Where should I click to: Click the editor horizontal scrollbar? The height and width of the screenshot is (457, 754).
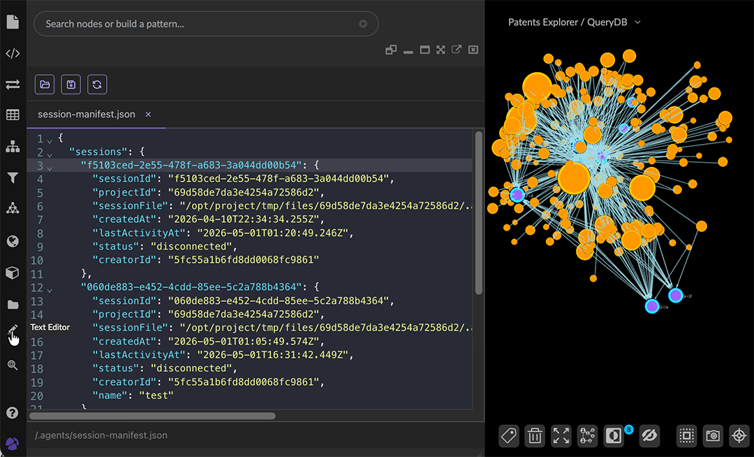coord(152,416)
